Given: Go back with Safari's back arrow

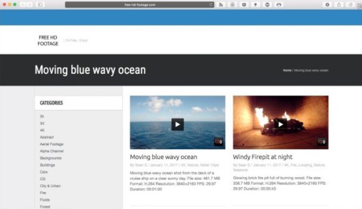Looking at the screenshot, I should click(23, 5).
